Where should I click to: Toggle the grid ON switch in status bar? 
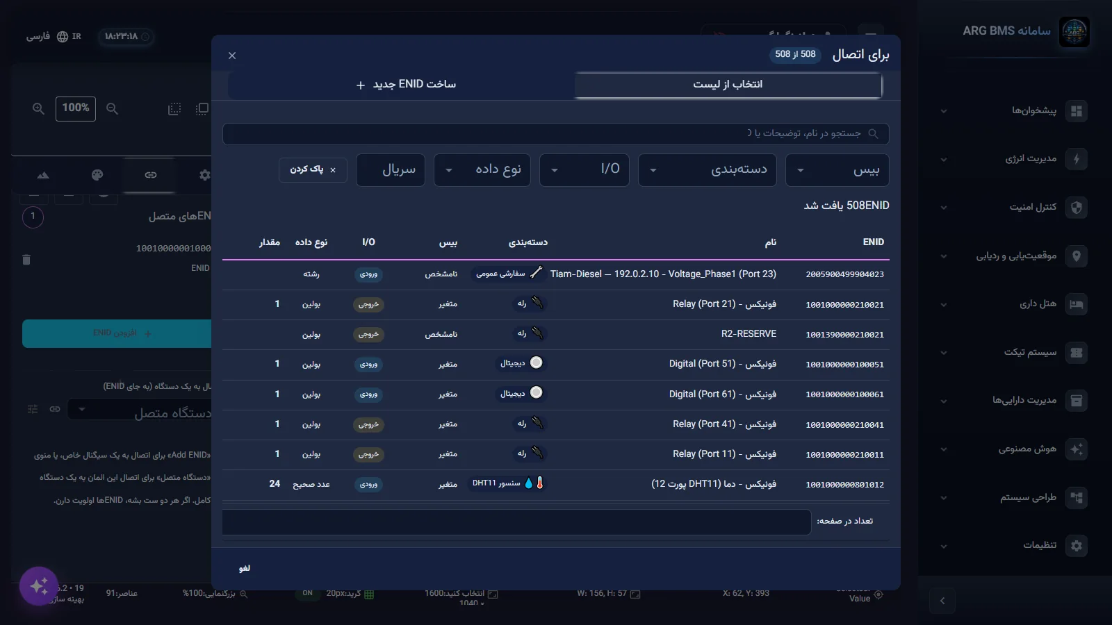tap(307, 594)
